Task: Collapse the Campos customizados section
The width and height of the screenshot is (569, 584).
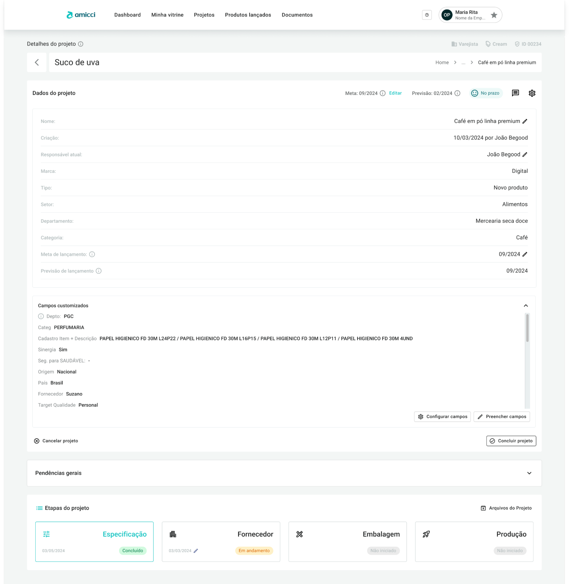Action: pyautogui.click(x=526, y=306)
